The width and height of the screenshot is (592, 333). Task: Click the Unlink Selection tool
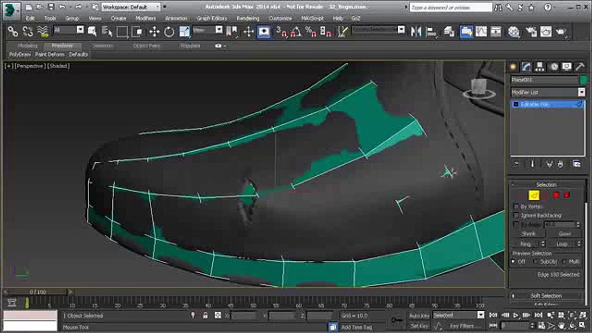[28, 31]
